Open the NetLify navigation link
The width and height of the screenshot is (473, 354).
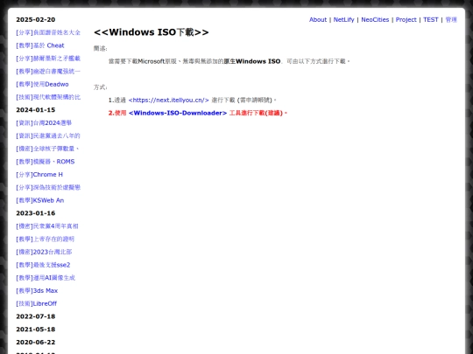tap(343, 19)
